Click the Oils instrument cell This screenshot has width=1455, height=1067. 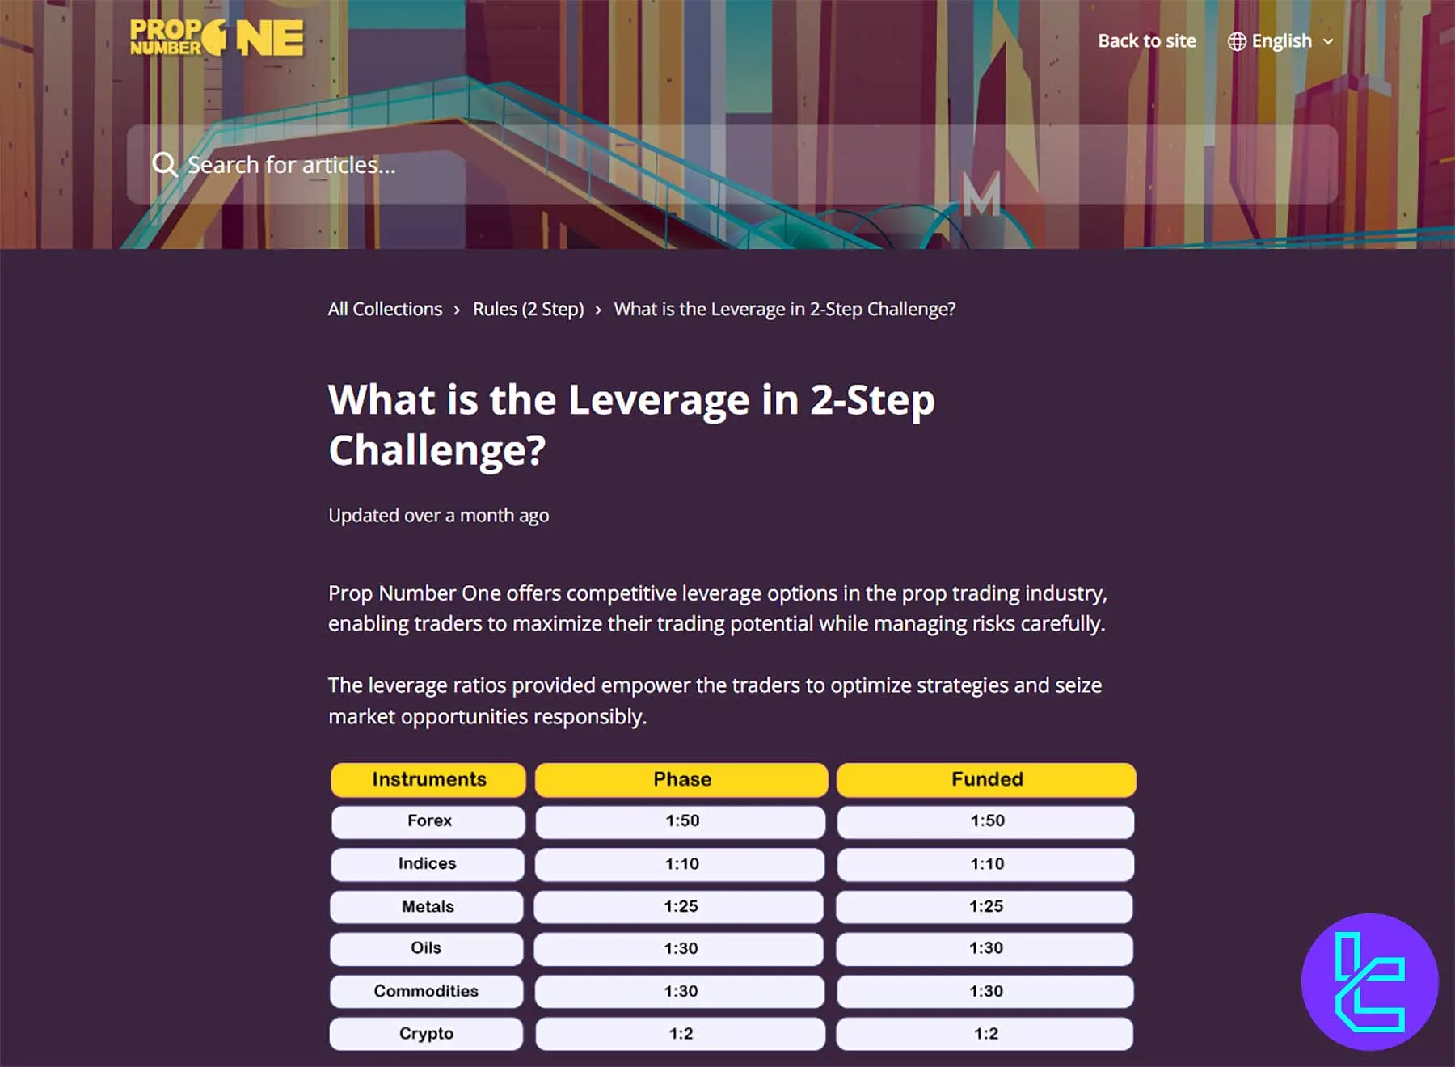pos(426,948)
